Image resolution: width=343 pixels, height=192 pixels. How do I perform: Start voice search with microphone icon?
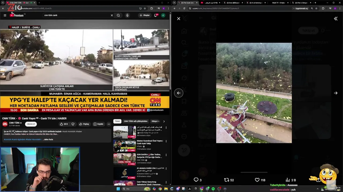pyautogui.click(x=127, y=15)
